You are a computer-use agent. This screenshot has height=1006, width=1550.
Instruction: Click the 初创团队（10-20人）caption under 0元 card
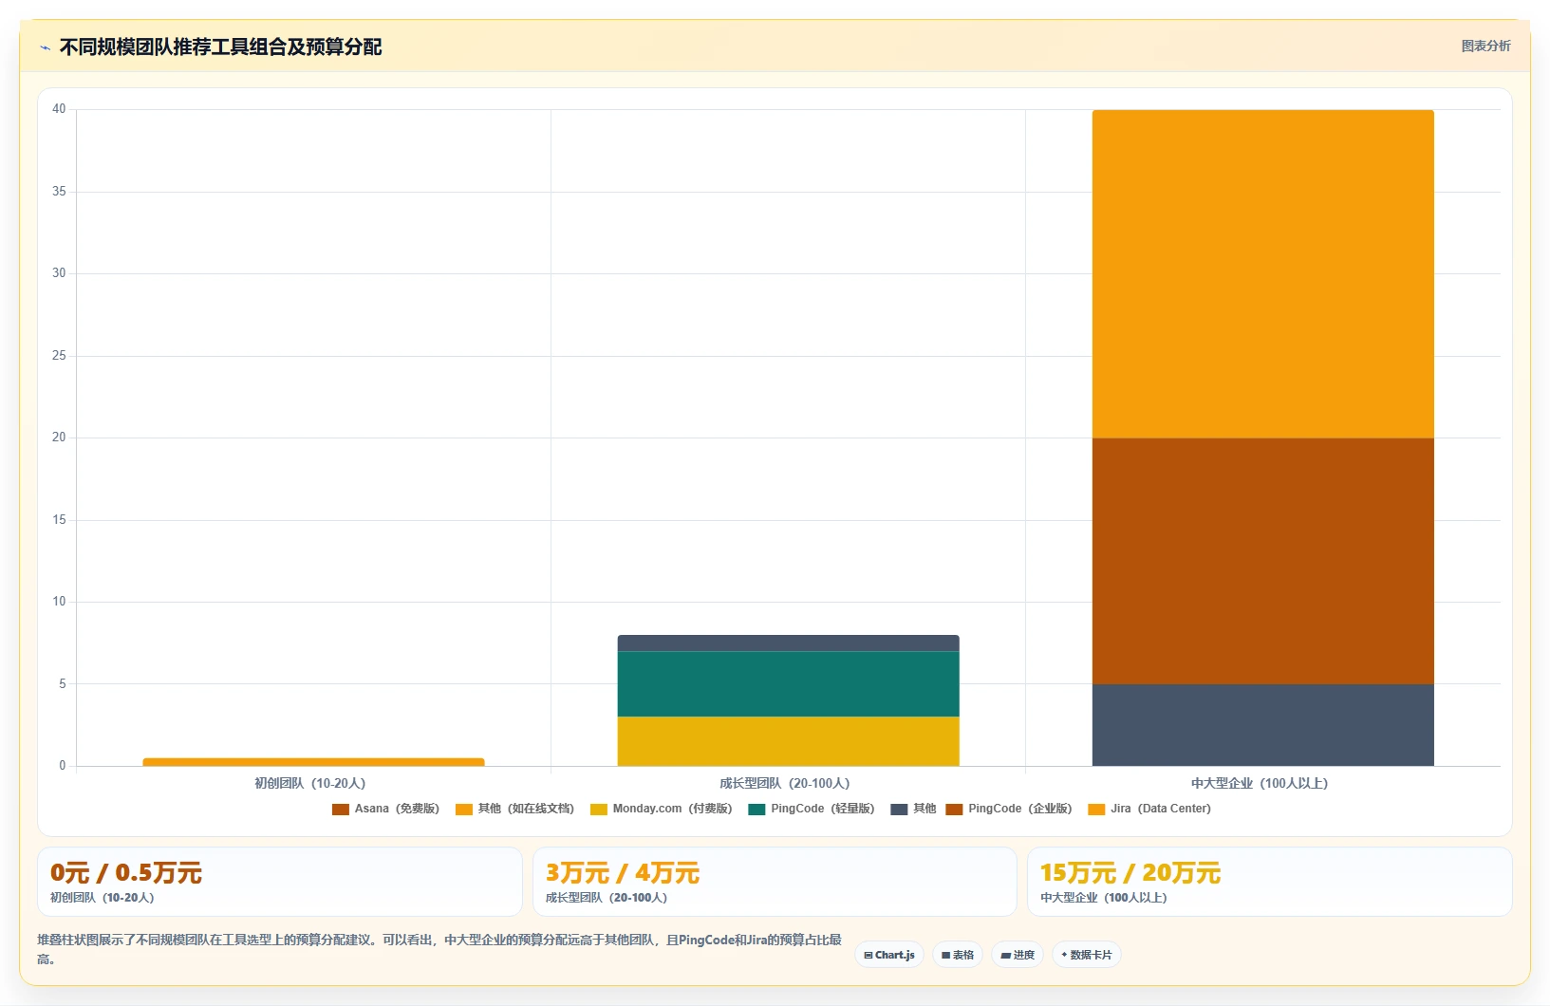click(103, 898)
